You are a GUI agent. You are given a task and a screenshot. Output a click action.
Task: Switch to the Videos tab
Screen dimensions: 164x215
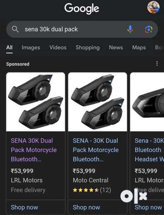pyautogui.click(x=58, y=47)
